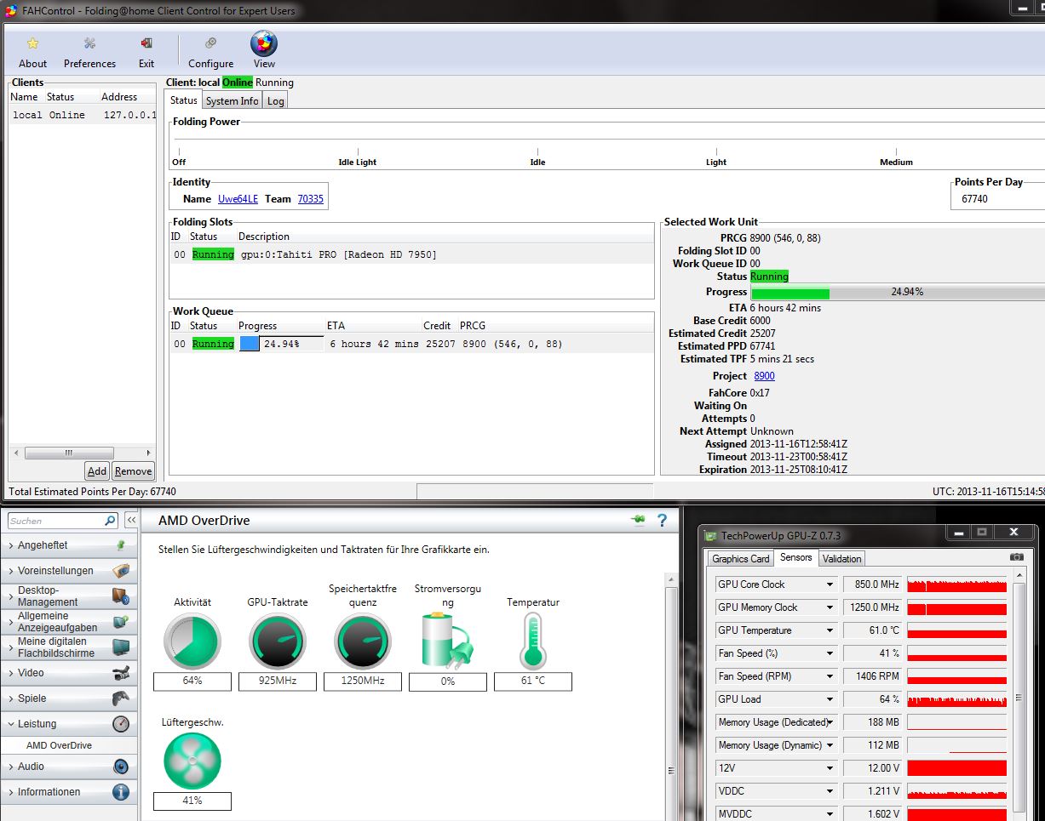This screenshot has height=821, width=1045.
Task: Open Fan Speed (RPM) sensor dropdown
Action: pos(830,676)
